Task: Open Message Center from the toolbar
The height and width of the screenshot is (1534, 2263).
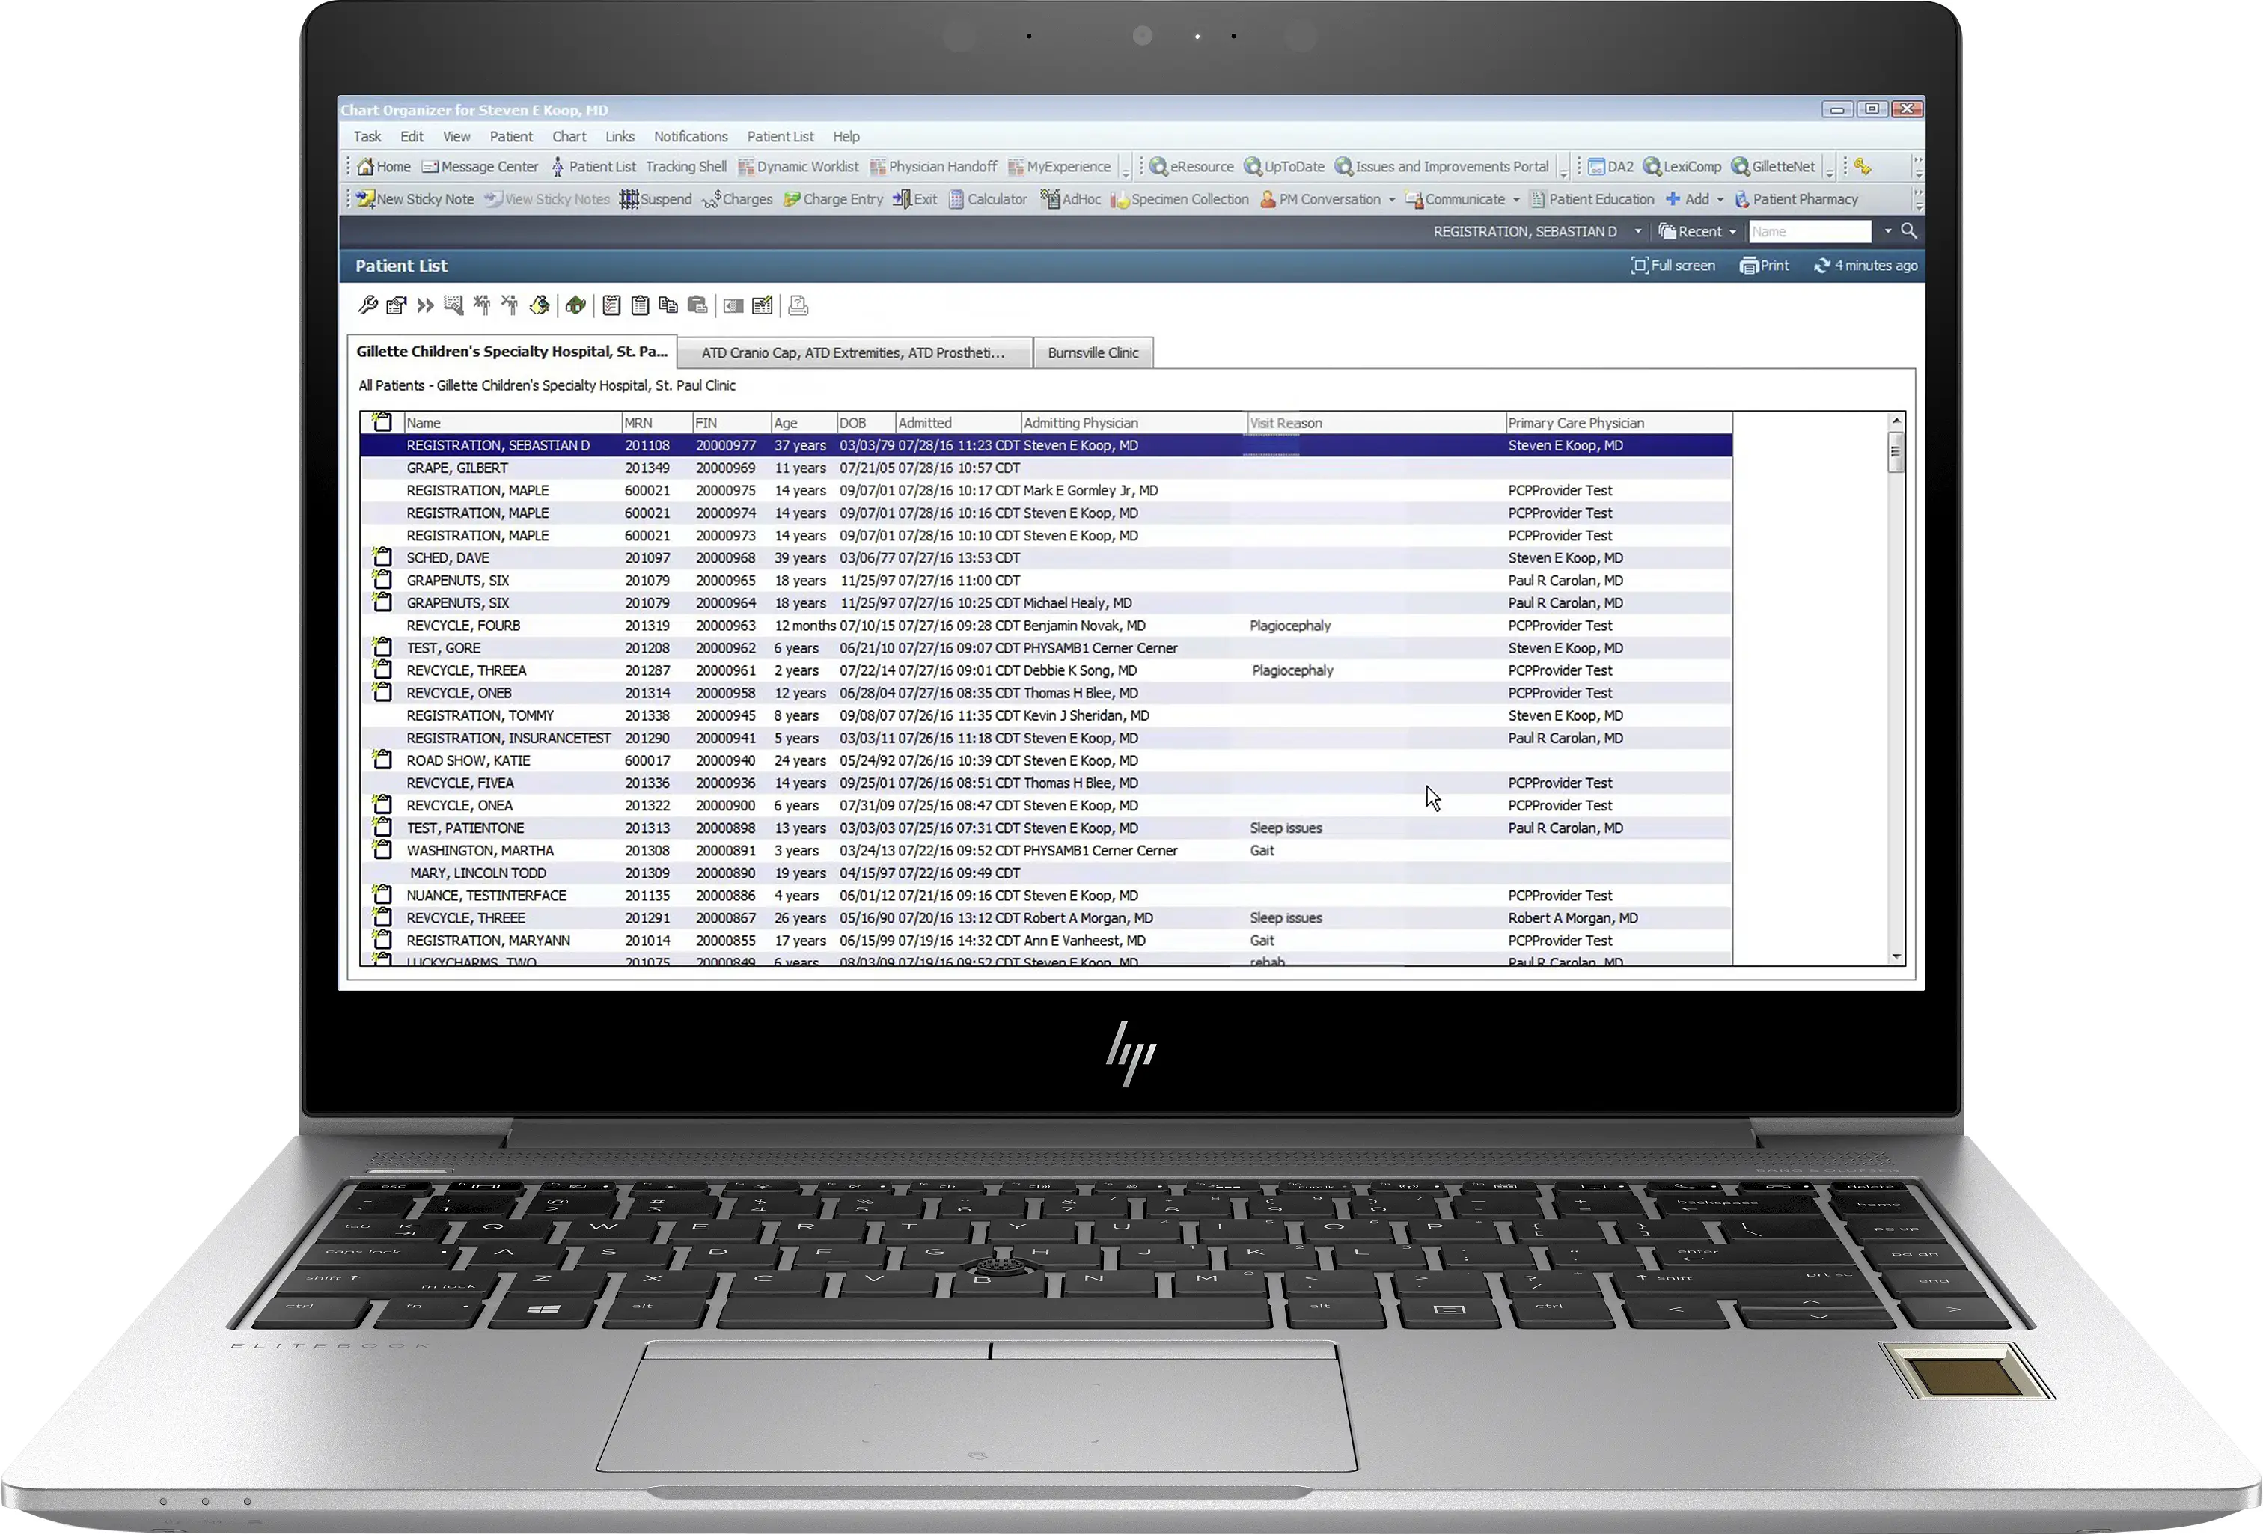Action: tap(480, 167)
